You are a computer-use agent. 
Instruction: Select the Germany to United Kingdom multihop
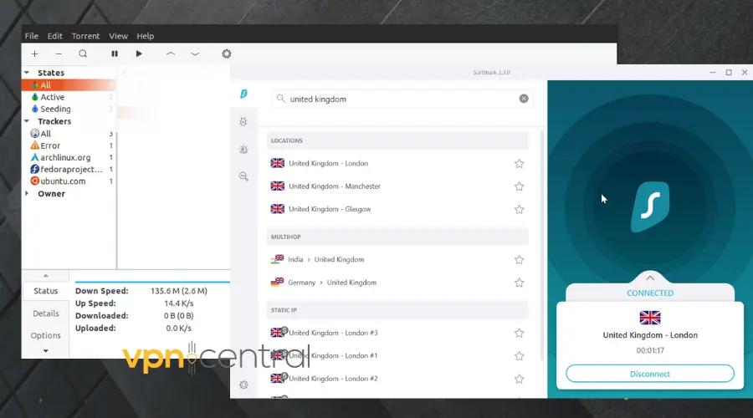(397, 283)
